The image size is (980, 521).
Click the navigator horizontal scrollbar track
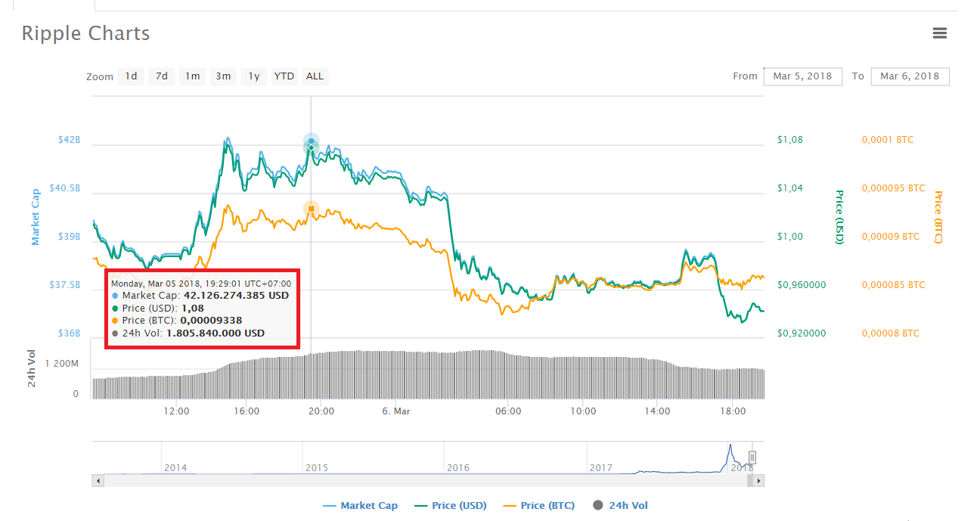(x=428, y=480)
